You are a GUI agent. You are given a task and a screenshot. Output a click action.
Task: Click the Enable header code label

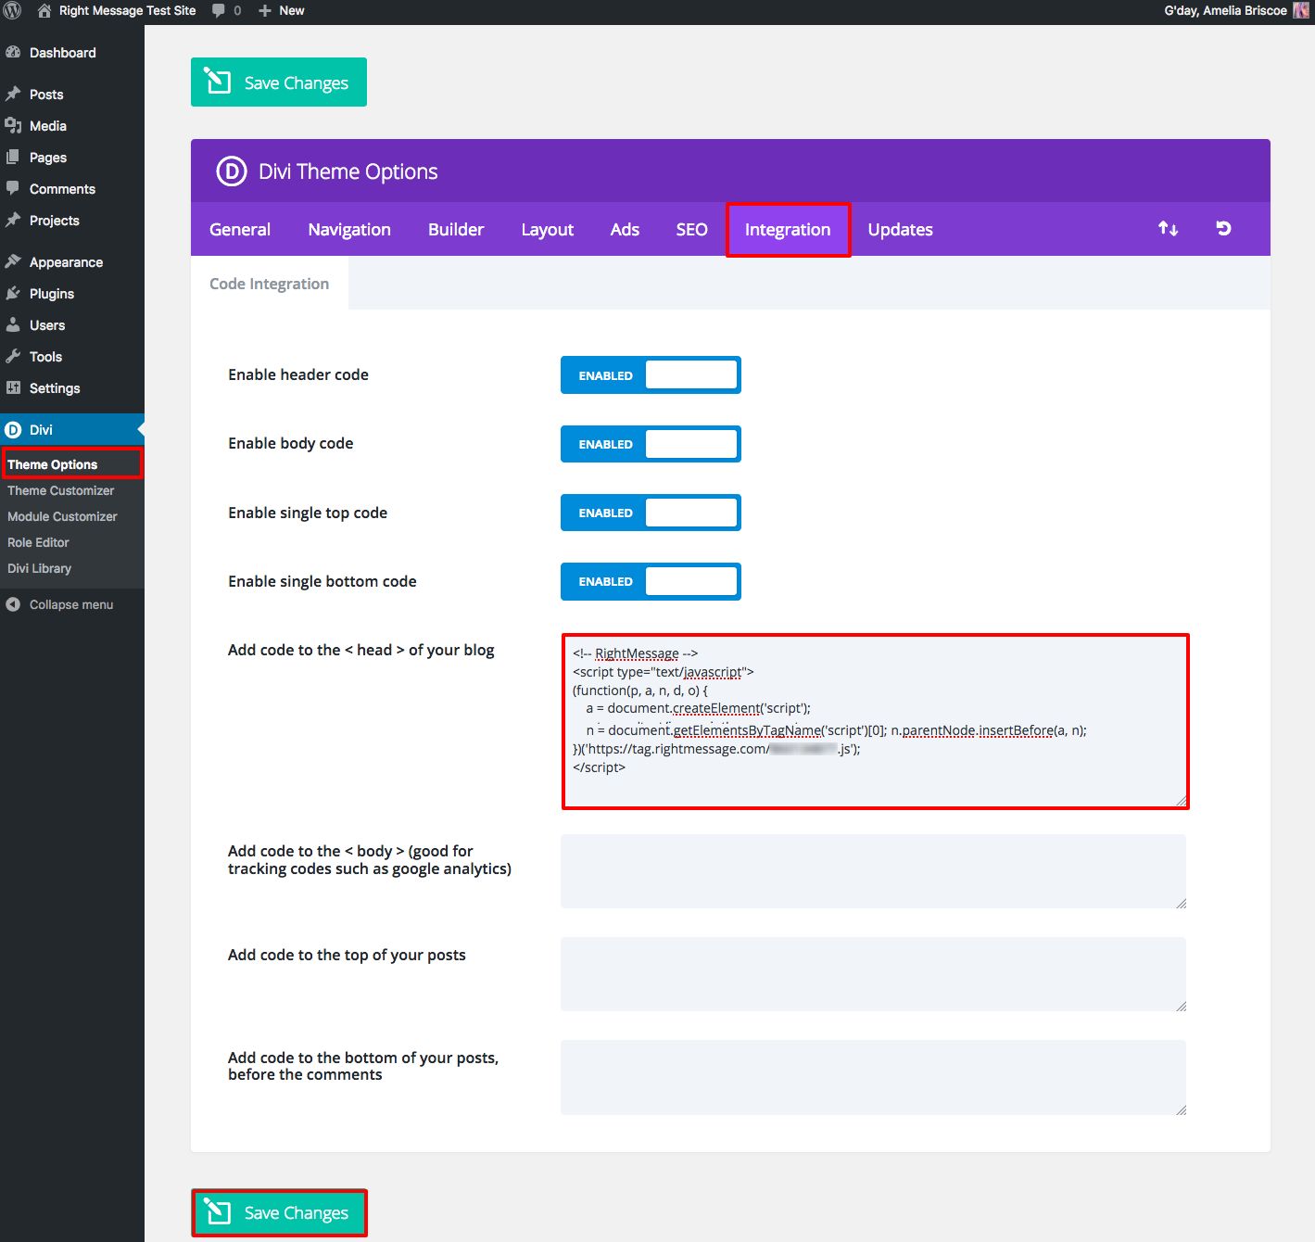[298, 374]
